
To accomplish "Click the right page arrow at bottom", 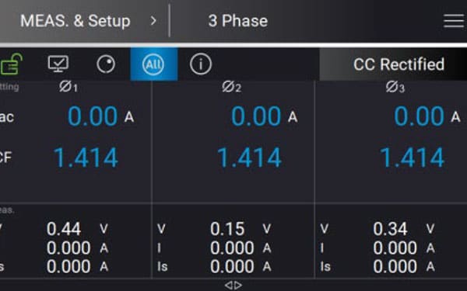I will tap(238, 286).
